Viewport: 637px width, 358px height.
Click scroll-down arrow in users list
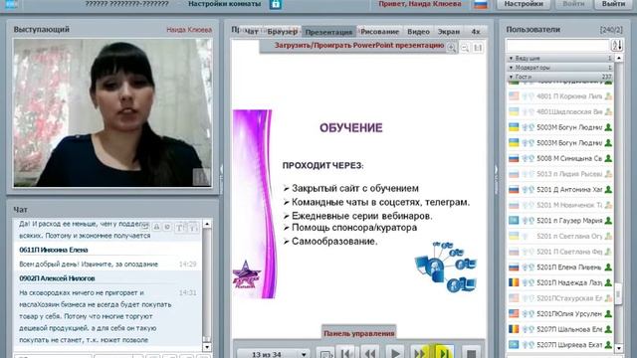click(x=619, y=348)
